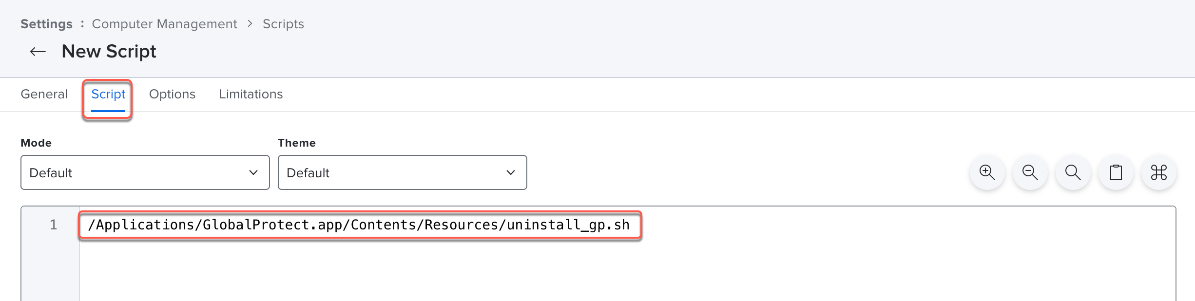Click the chevron arrow in the Theme field
1195x301 pixels.
tap(511, 172)
